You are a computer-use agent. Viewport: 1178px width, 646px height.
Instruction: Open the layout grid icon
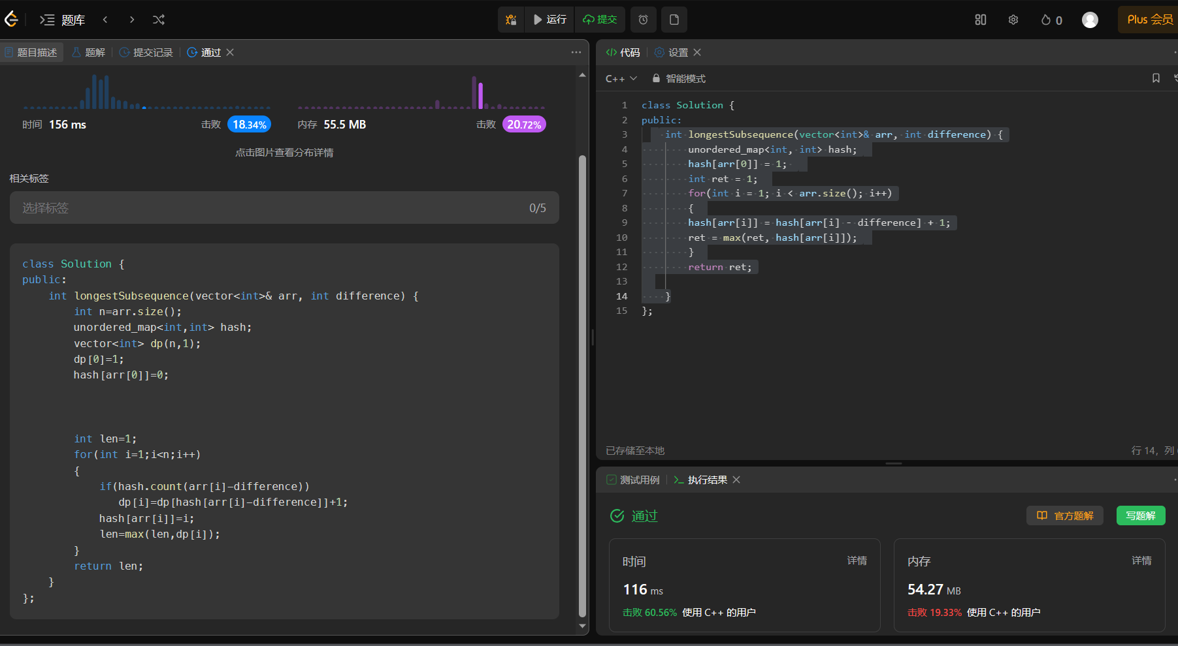(981, 20)
